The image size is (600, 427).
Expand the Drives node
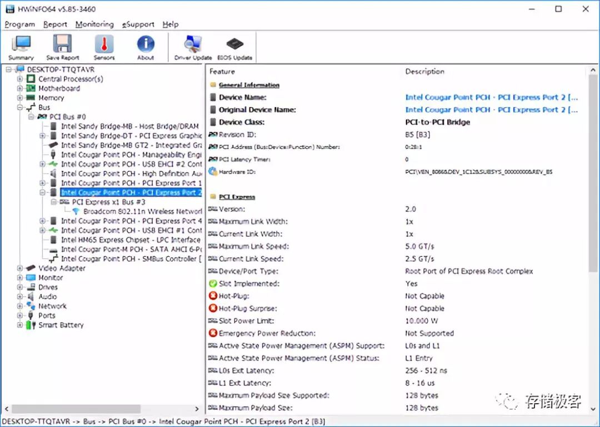(19, 287)
